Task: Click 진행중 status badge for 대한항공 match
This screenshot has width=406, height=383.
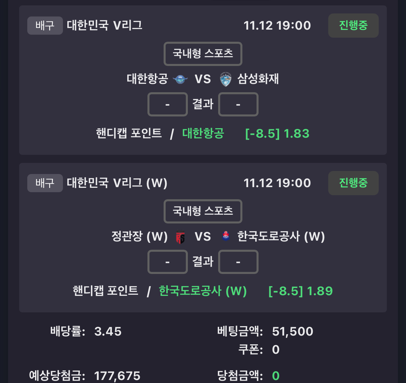Action: click(x=353, y=26)
